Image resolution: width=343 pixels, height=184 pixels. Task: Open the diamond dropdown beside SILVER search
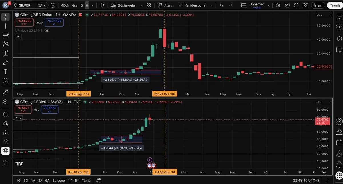point(42,5)
